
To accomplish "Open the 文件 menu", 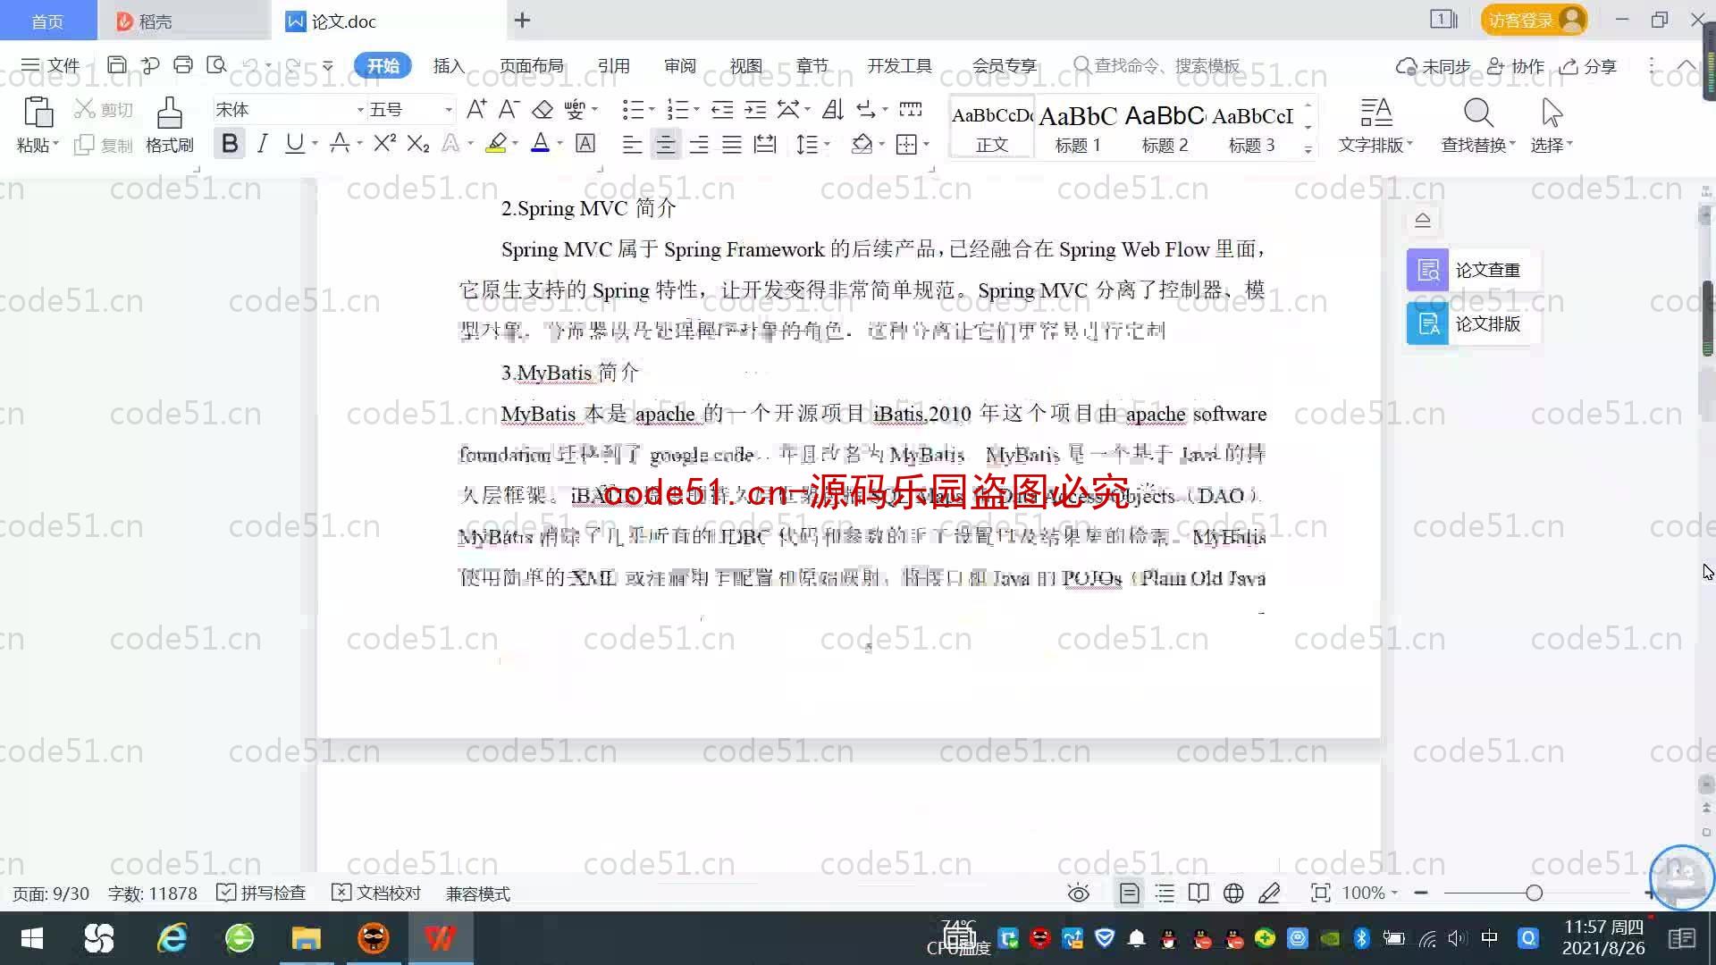I will 51,65.
